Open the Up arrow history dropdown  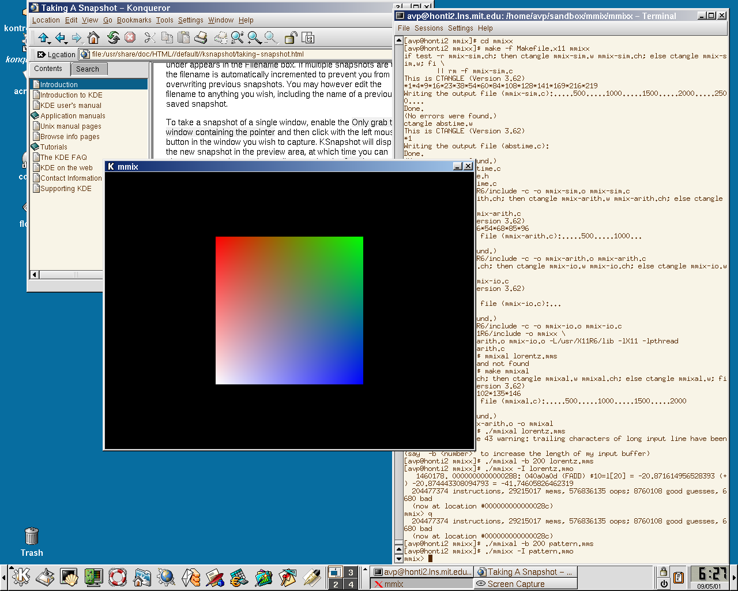point(50,43)
